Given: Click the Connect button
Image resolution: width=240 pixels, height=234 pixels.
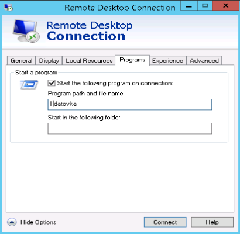Looking at the screenshot, I should click(x=165, y=222).
